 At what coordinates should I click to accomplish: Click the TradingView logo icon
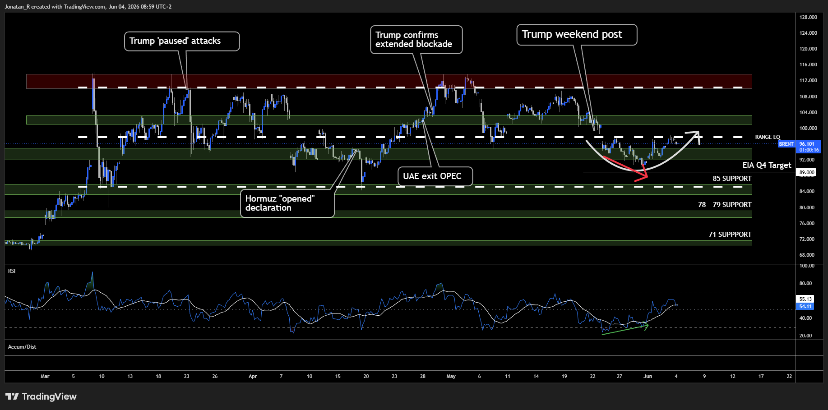pyautogui.click(x=12, y=396)
